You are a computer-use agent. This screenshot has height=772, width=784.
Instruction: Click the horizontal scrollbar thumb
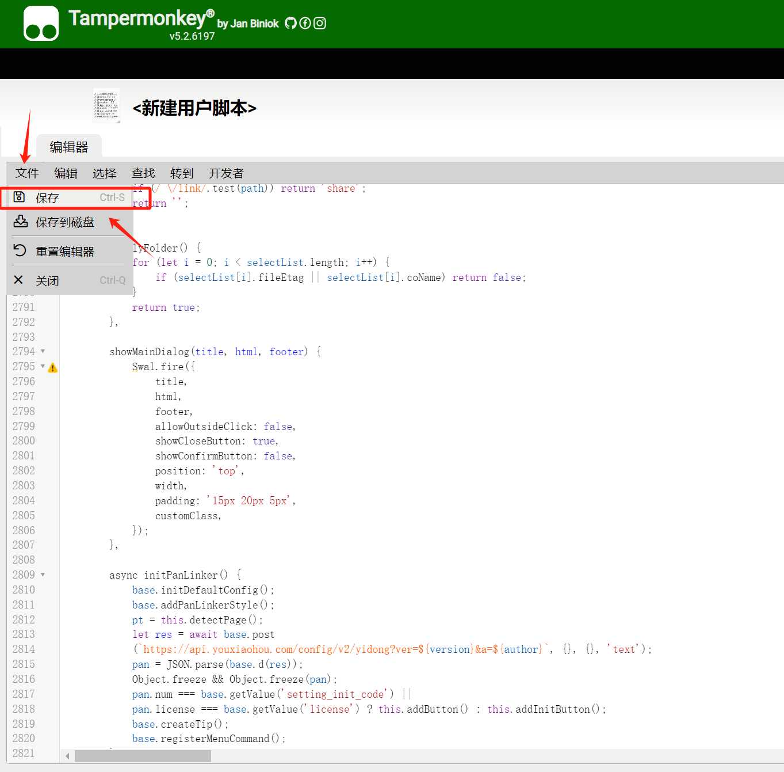[x=143, y=756]
